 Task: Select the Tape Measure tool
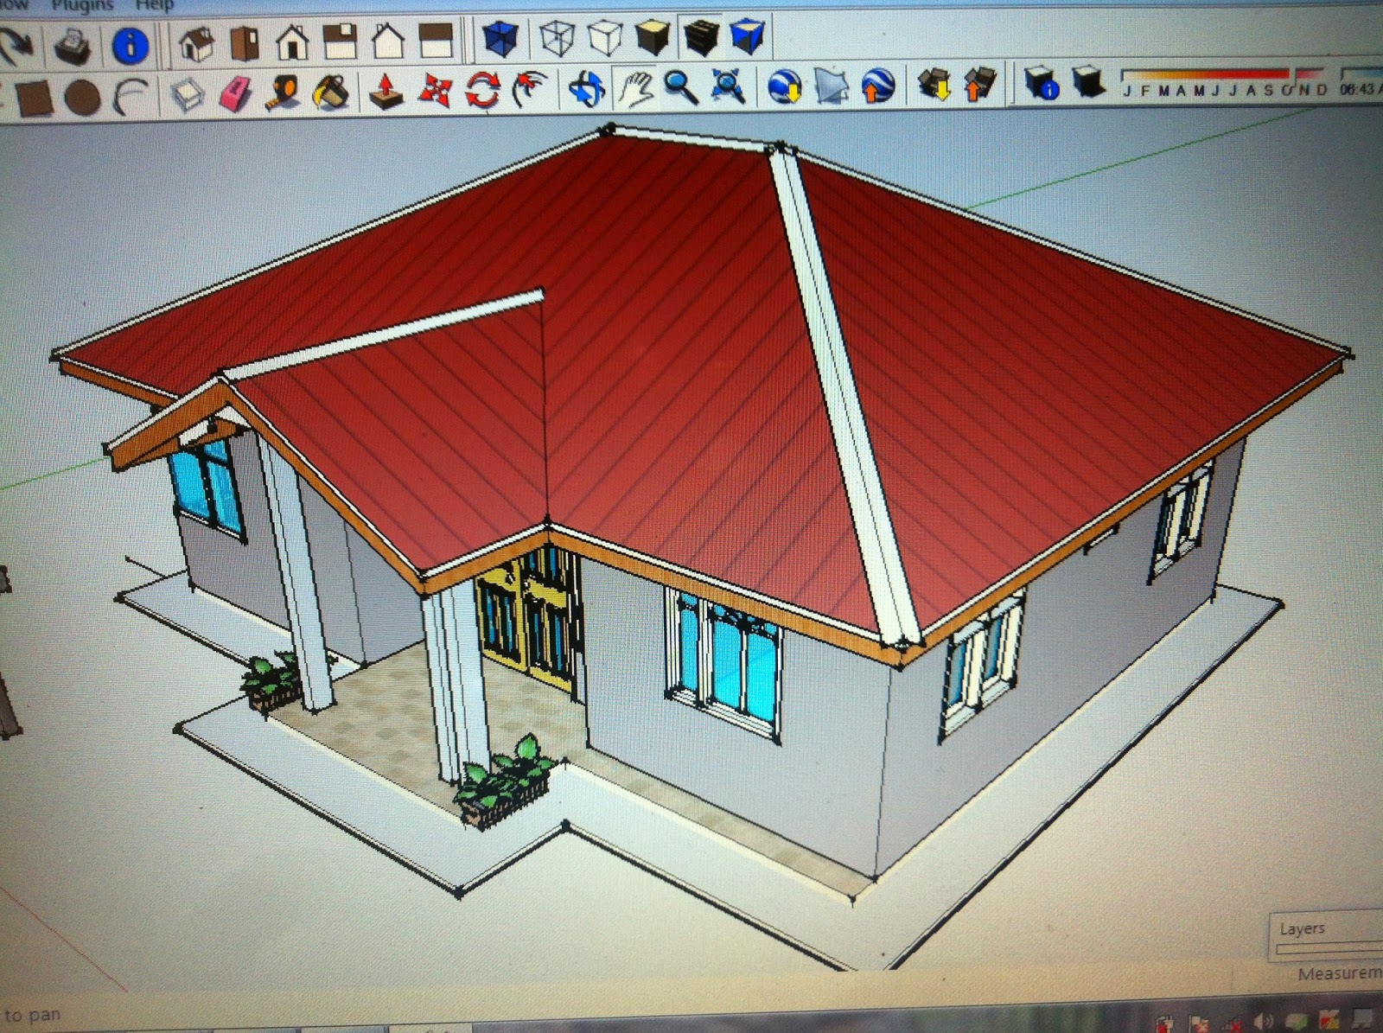click(283, 92)
